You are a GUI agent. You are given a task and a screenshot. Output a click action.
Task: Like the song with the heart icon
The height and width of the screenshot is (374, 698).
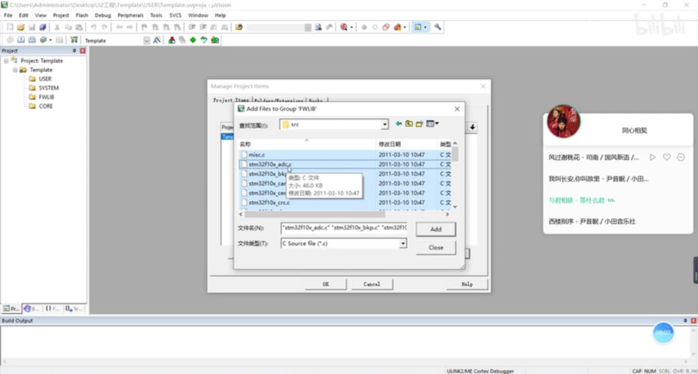coord(667,157)
